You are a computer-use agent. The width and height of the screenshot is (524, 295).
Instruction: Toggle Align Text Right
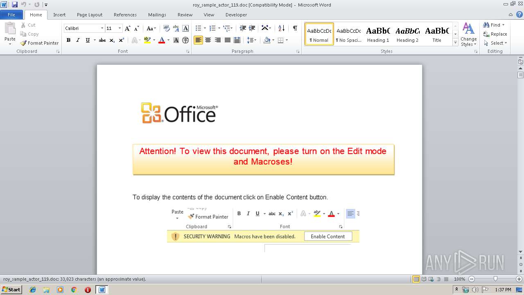tap(217, 40)
